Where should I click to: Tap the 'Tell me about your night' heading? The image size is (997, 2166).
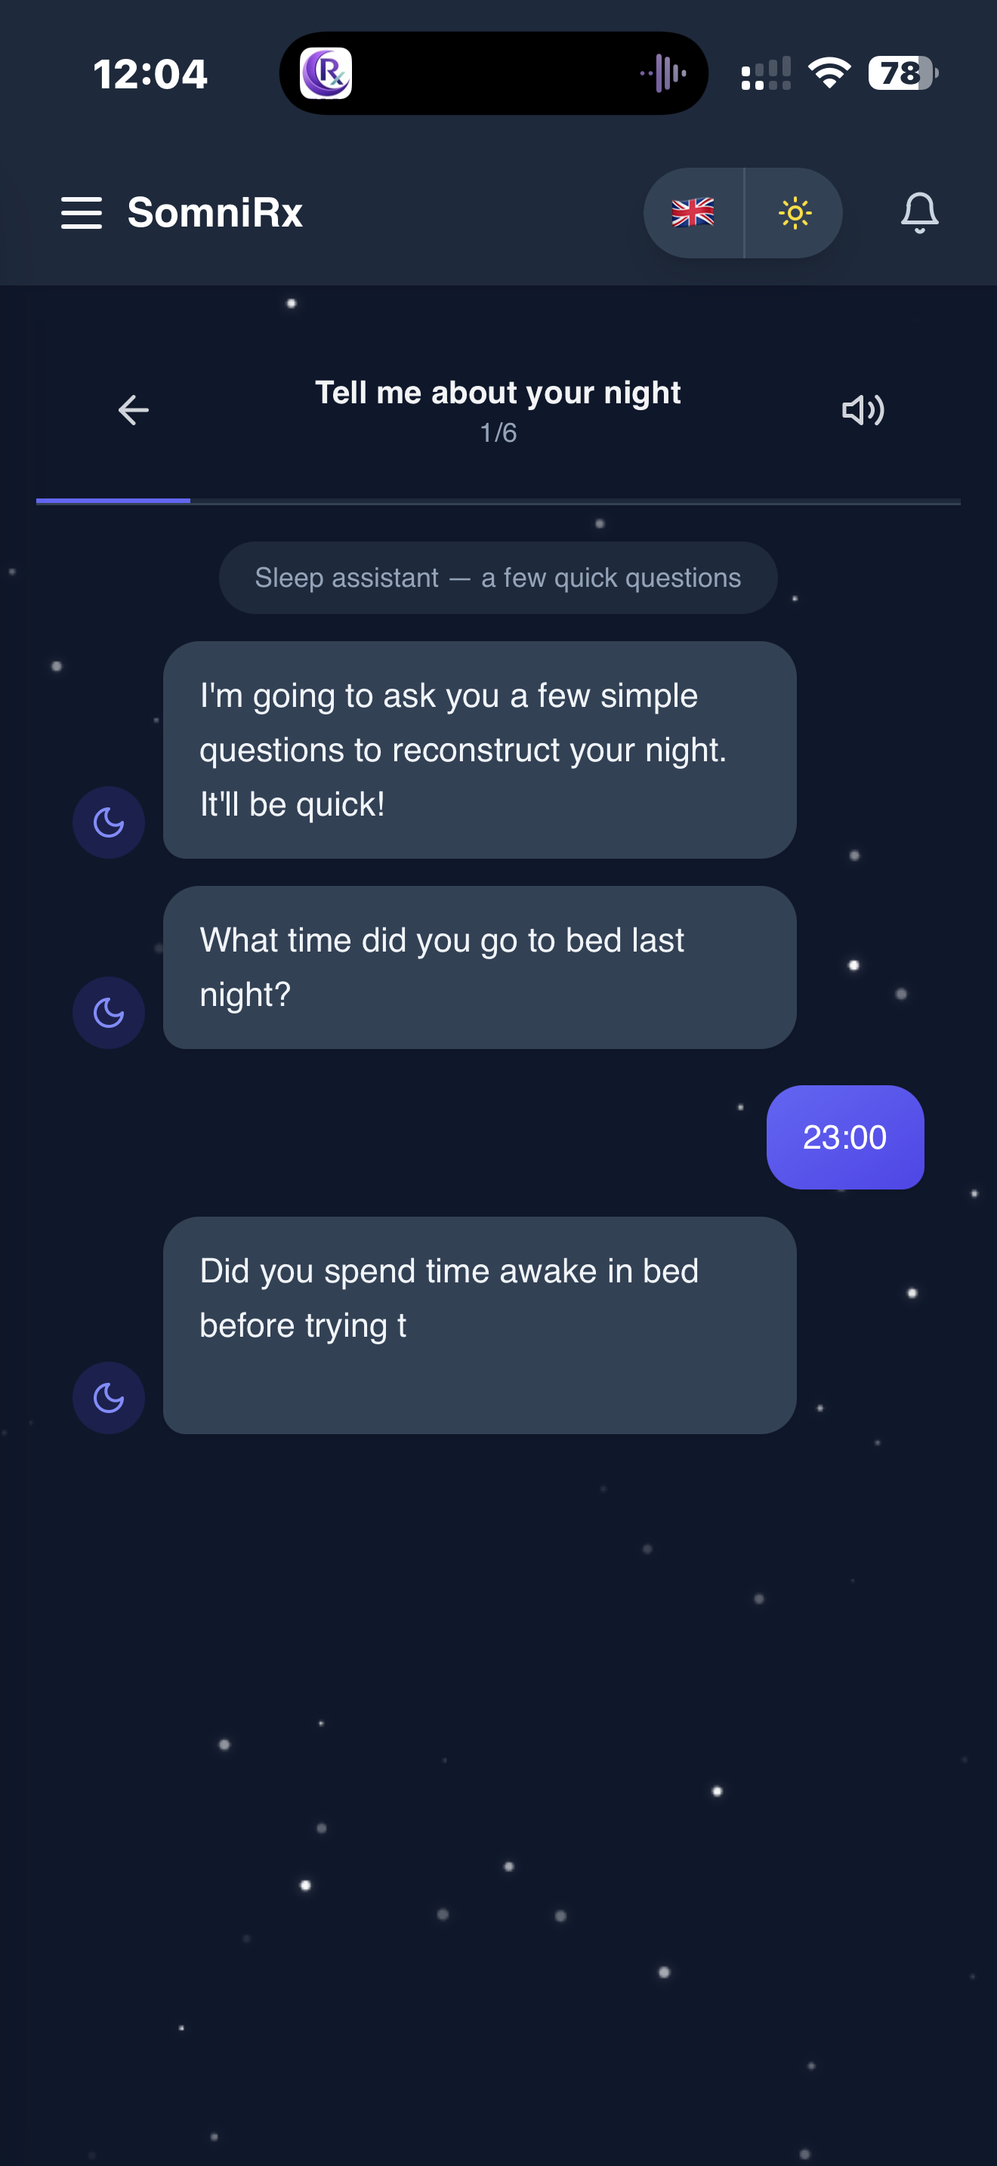pos(498,393)
